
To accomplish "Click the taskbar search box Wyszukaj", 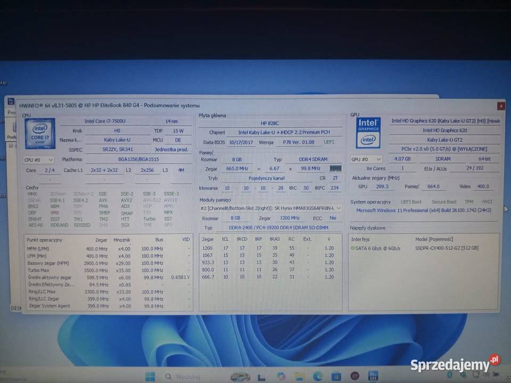I will 183,377.
